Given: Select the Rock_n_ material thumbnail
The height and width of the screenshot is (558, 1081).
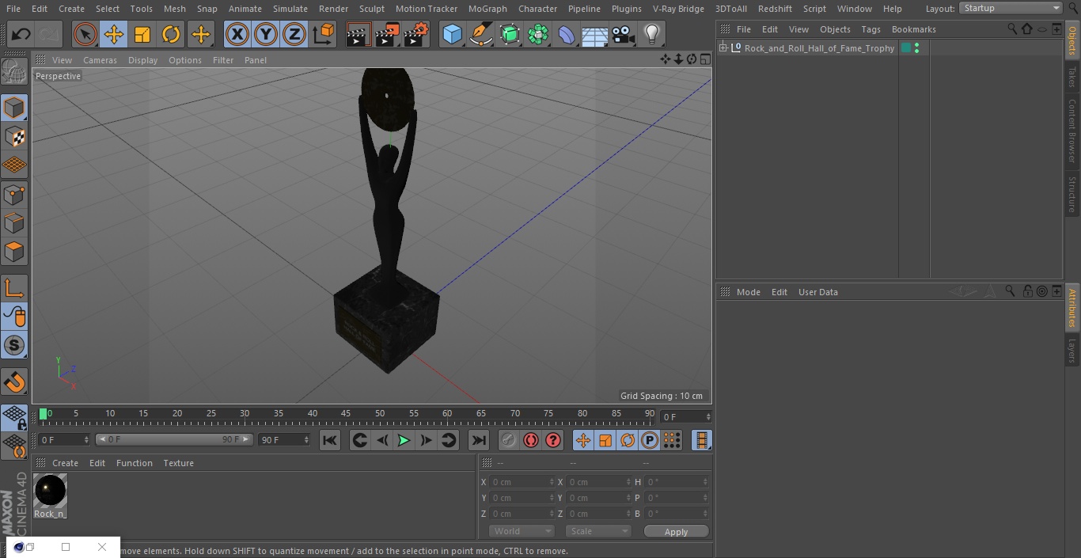Looking at the screenshot, I should click(51, 491).
